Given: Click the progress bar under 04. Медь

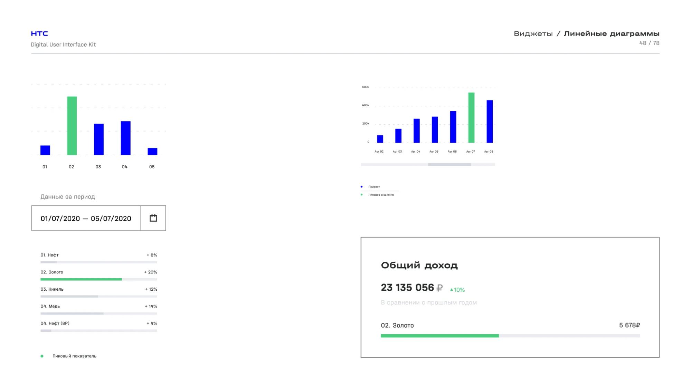Looking at the screenshot, I should [99, 313].
